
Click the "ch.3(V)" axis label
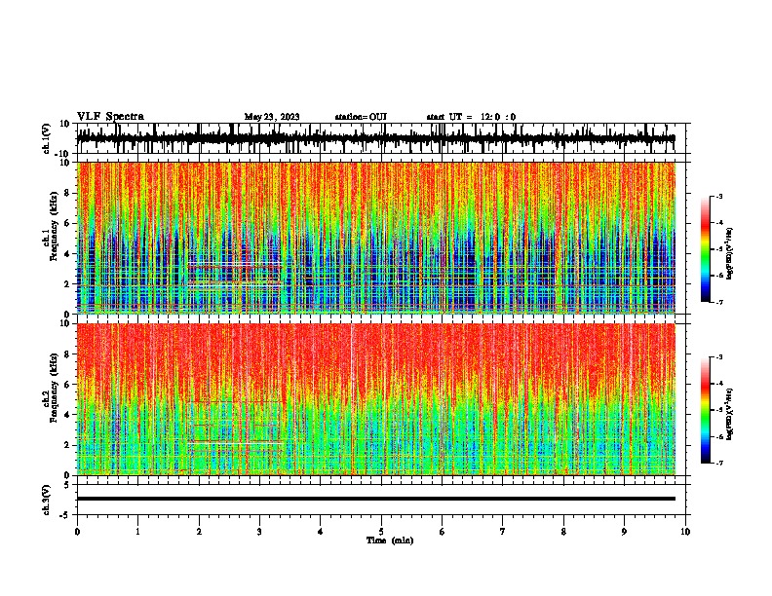click(46, 501)
